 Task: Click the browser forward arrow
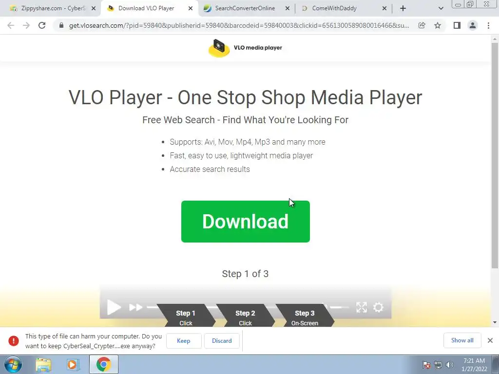(x=26, y=25)
